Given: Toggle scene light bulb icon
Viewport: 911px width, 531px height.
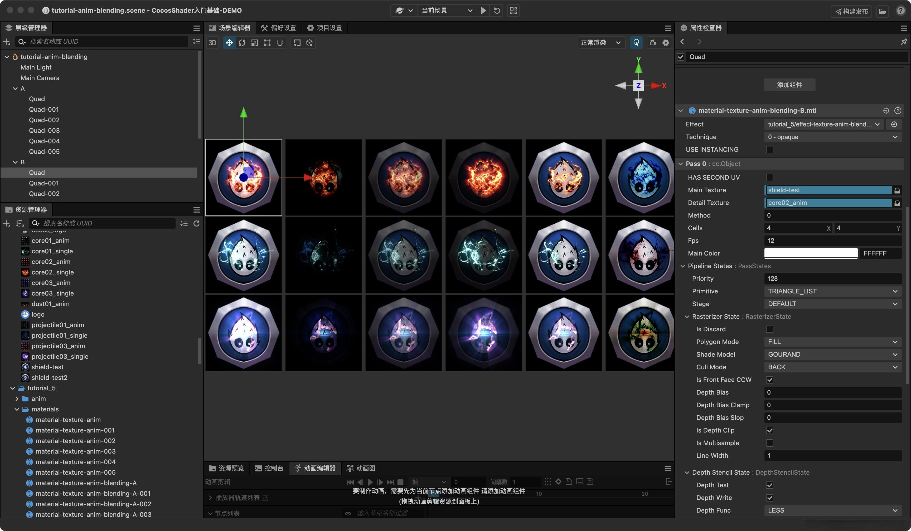Looking at the screenshot, I should click(x=636, y=43).
